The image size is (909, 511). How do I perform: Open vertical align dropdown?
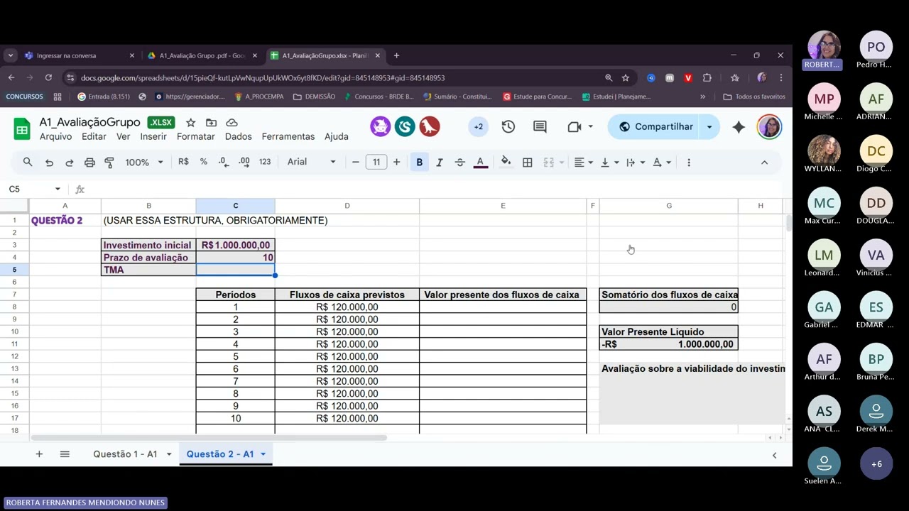pos(609,163)
